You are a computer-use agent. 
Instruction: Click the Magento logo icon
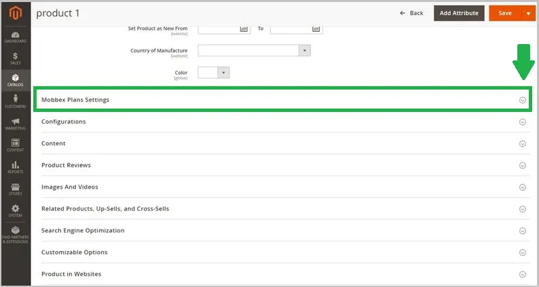pos(16,14)
